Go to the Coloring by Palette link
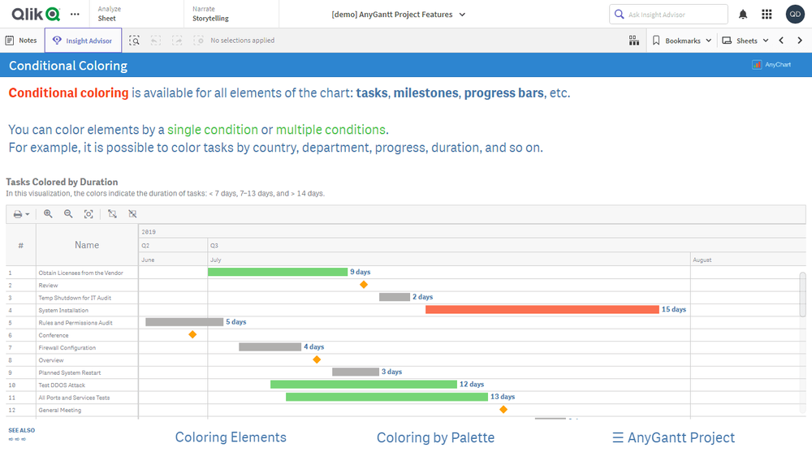 (435, 437)
